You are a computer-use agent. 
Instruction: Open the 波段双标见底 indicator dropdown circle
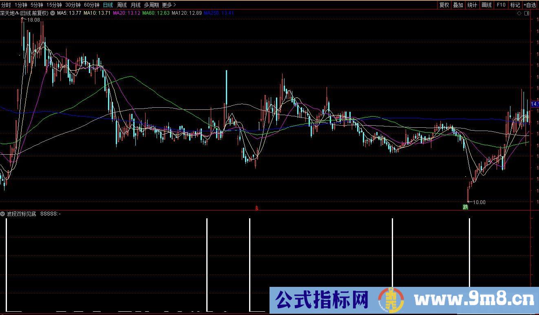tap(3, 214)
